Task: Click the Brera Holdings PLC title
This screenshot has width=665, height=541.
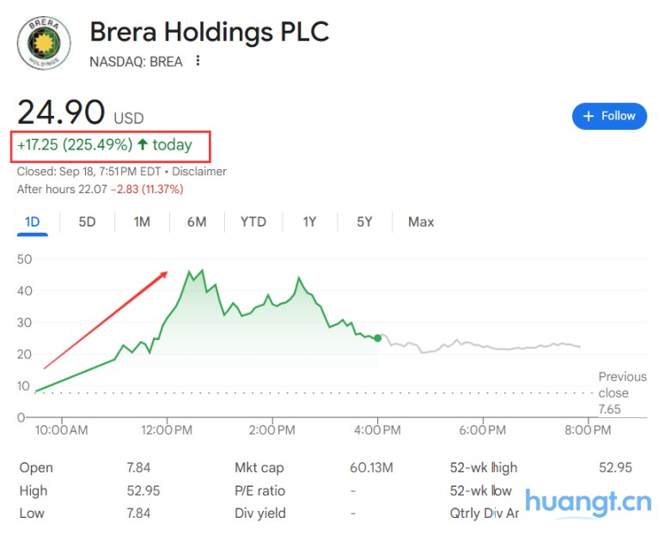Action: click(x=210, y=32)
